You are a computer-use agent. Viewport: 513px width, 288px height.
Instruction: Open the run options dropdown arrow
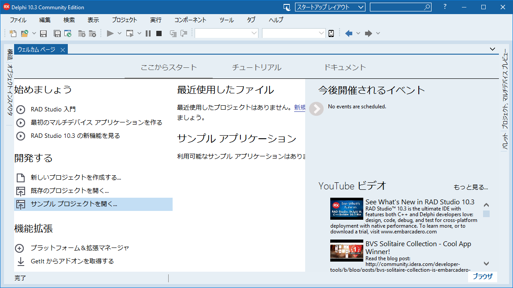point(119,33)
